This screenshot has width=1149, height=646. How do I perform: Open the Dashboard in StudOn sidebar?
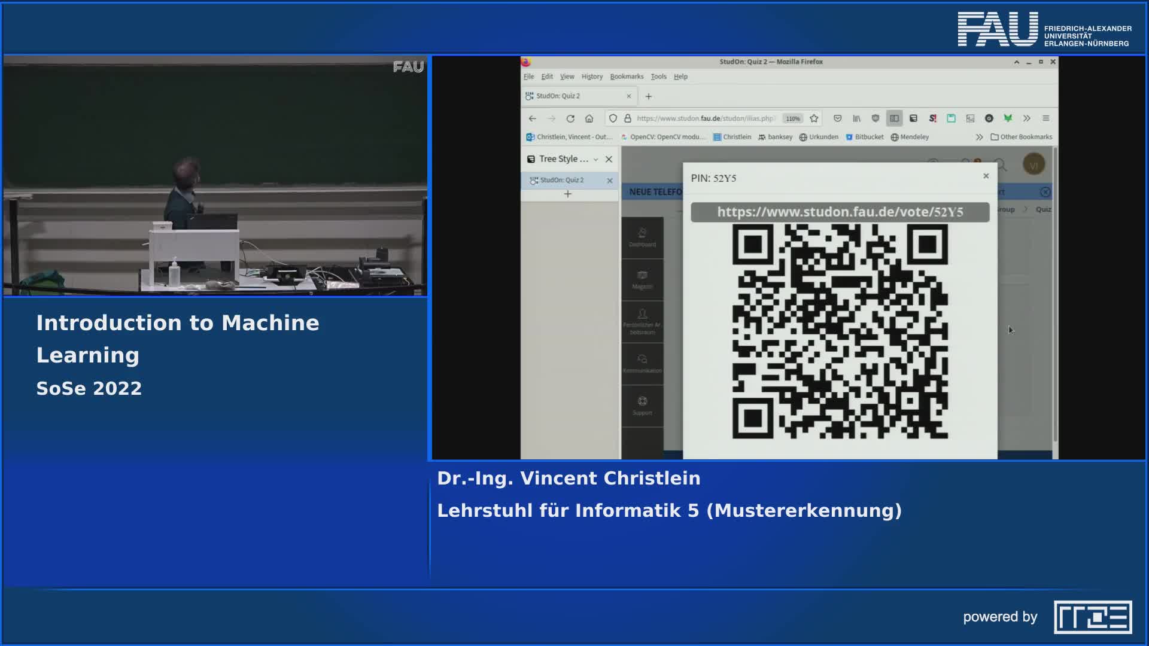coord(643,238)
